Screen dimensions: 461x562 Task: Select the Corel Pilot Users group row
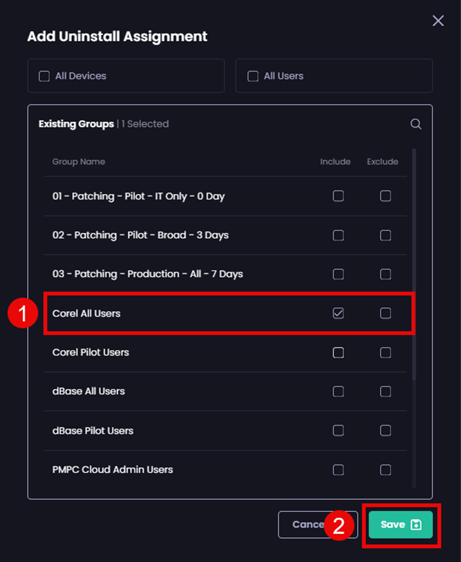pyautogui.click(x=90, y=352)
